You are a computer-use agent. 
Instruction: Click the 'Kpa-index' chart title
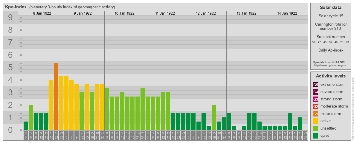(x=16, y=7)
